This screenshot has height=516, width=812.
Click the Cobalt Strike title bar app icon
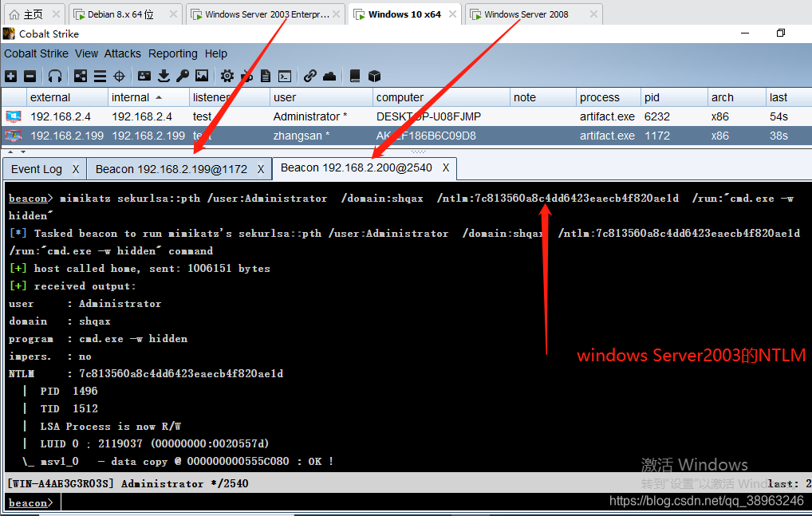click(x=9, y=33)
